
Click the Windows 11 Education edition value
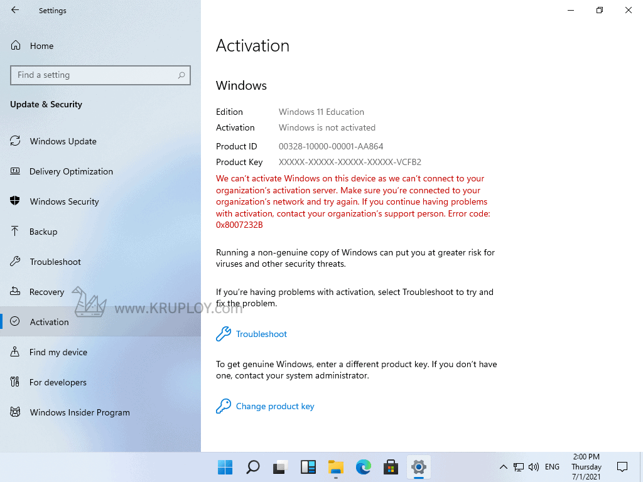321,112
